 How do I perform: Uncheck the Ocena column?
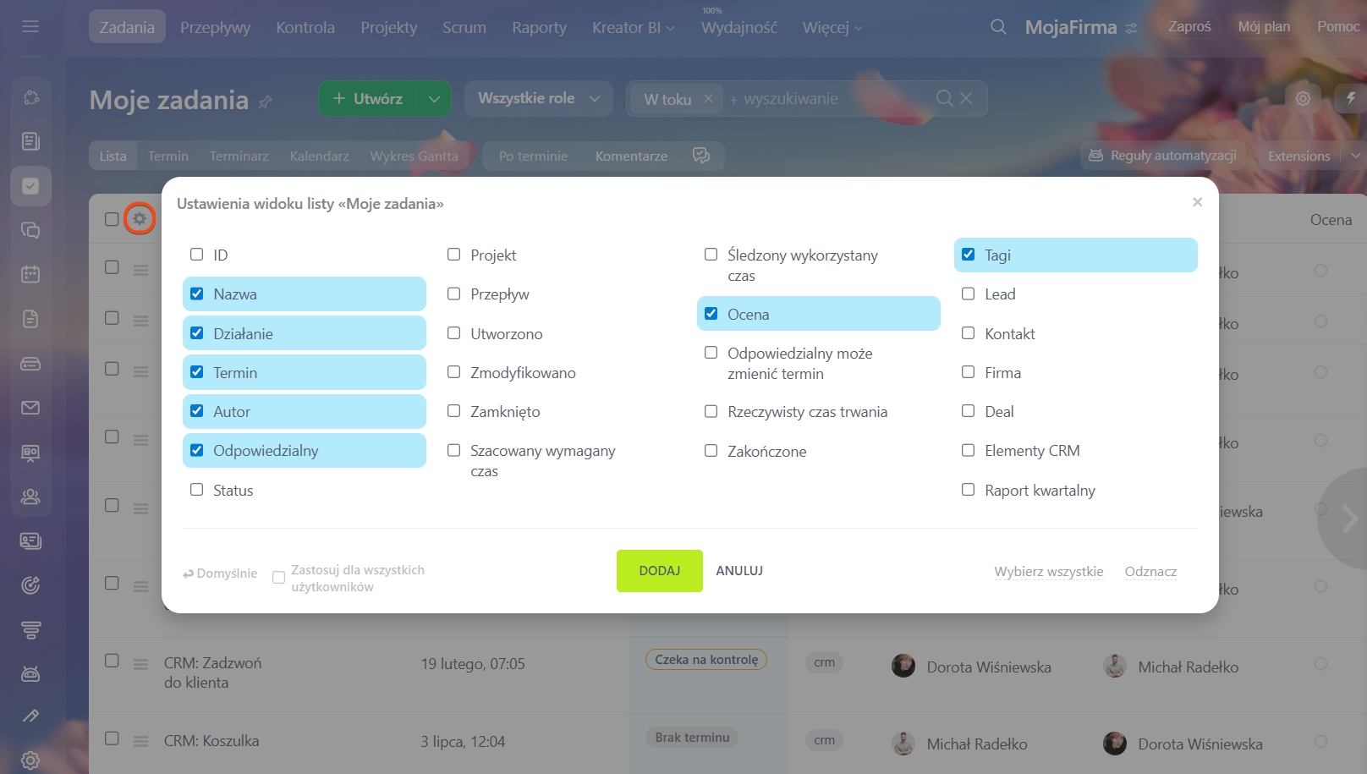[711, 314]
